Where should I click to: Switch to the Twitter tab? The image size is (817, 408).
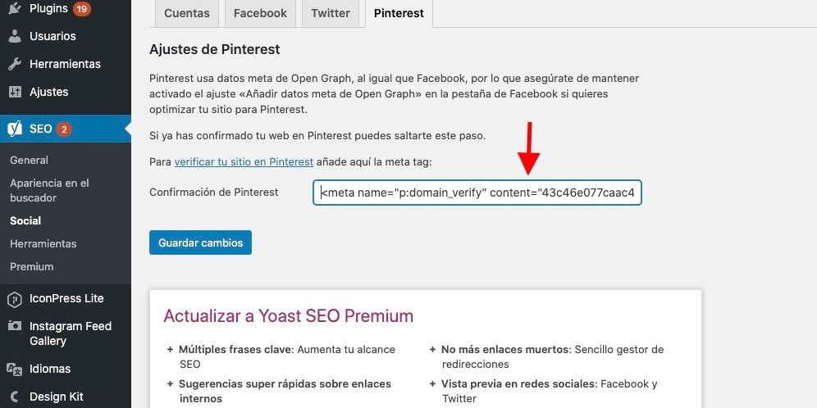coord(331,14)
